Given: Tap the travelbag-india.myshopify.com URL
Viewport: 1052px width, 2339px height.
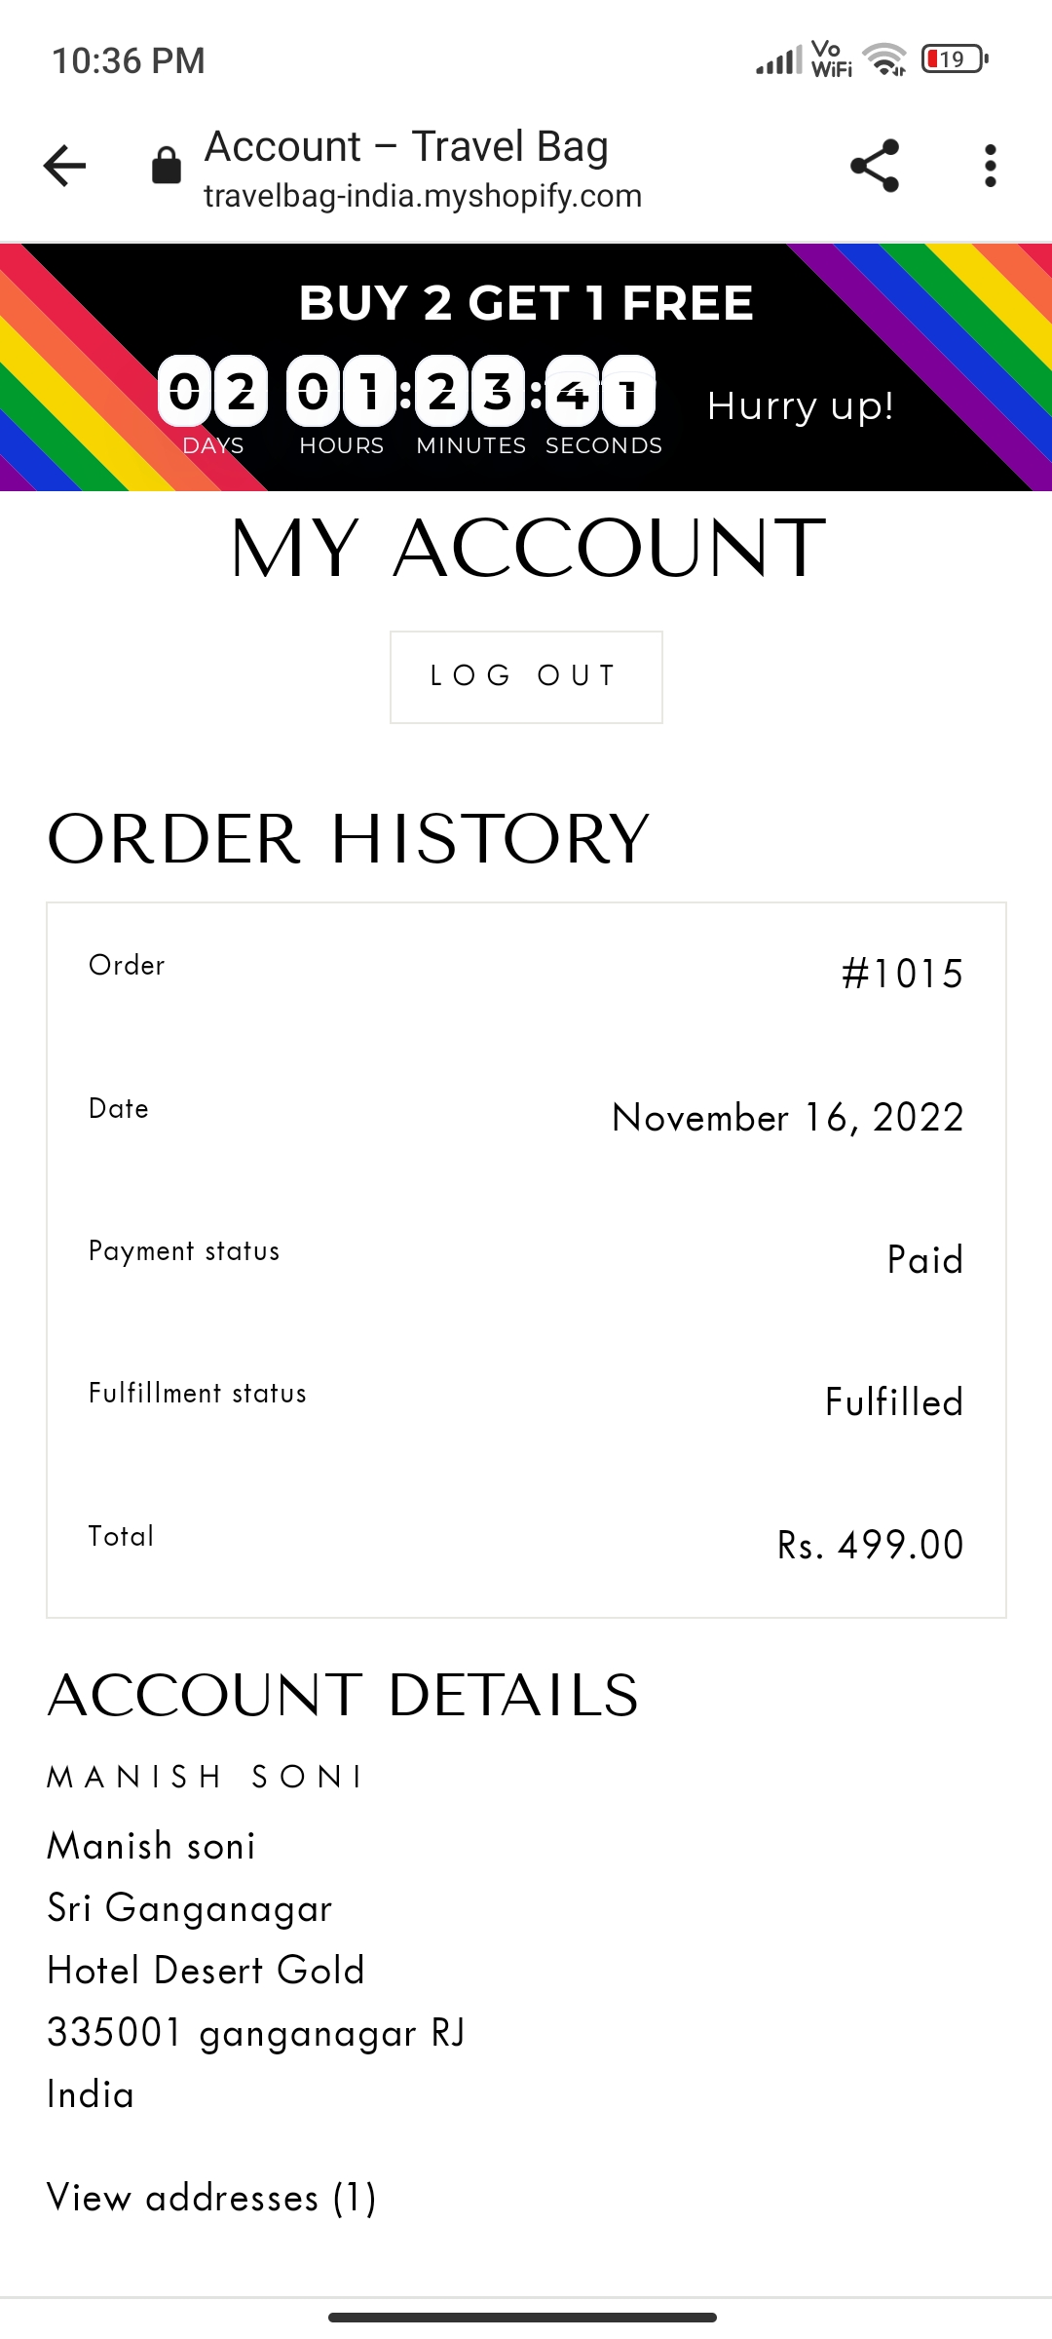Looking at the screenshot, I should coord(422,197).
